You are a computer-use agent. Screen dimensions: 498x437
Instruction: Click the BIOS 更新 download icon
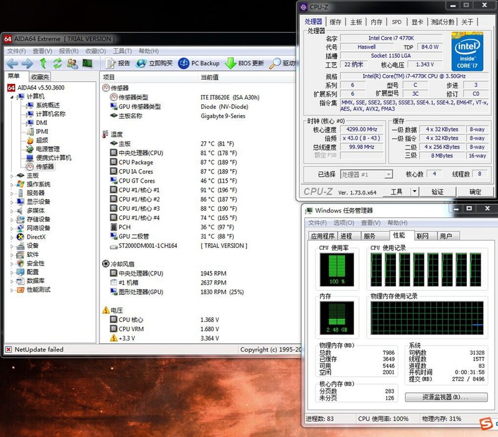pos(230,63)
